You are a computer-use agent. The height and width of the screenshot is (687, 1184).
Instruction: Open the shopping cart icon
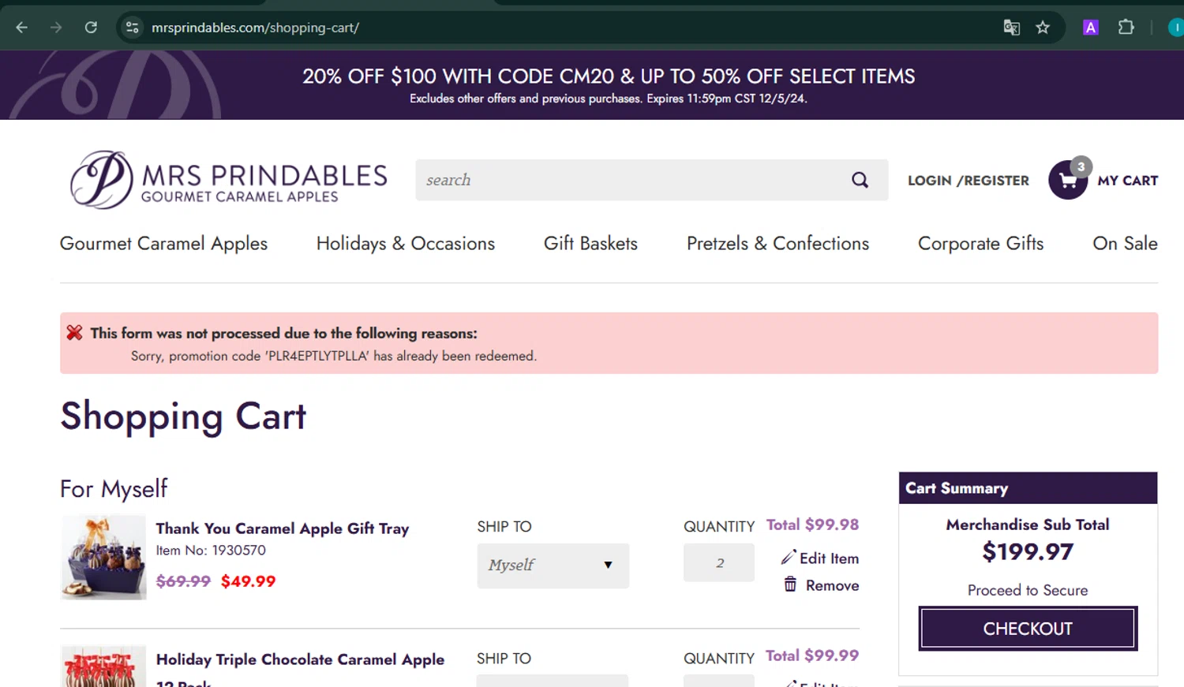pyautogui.click(x=1068, y=181)
